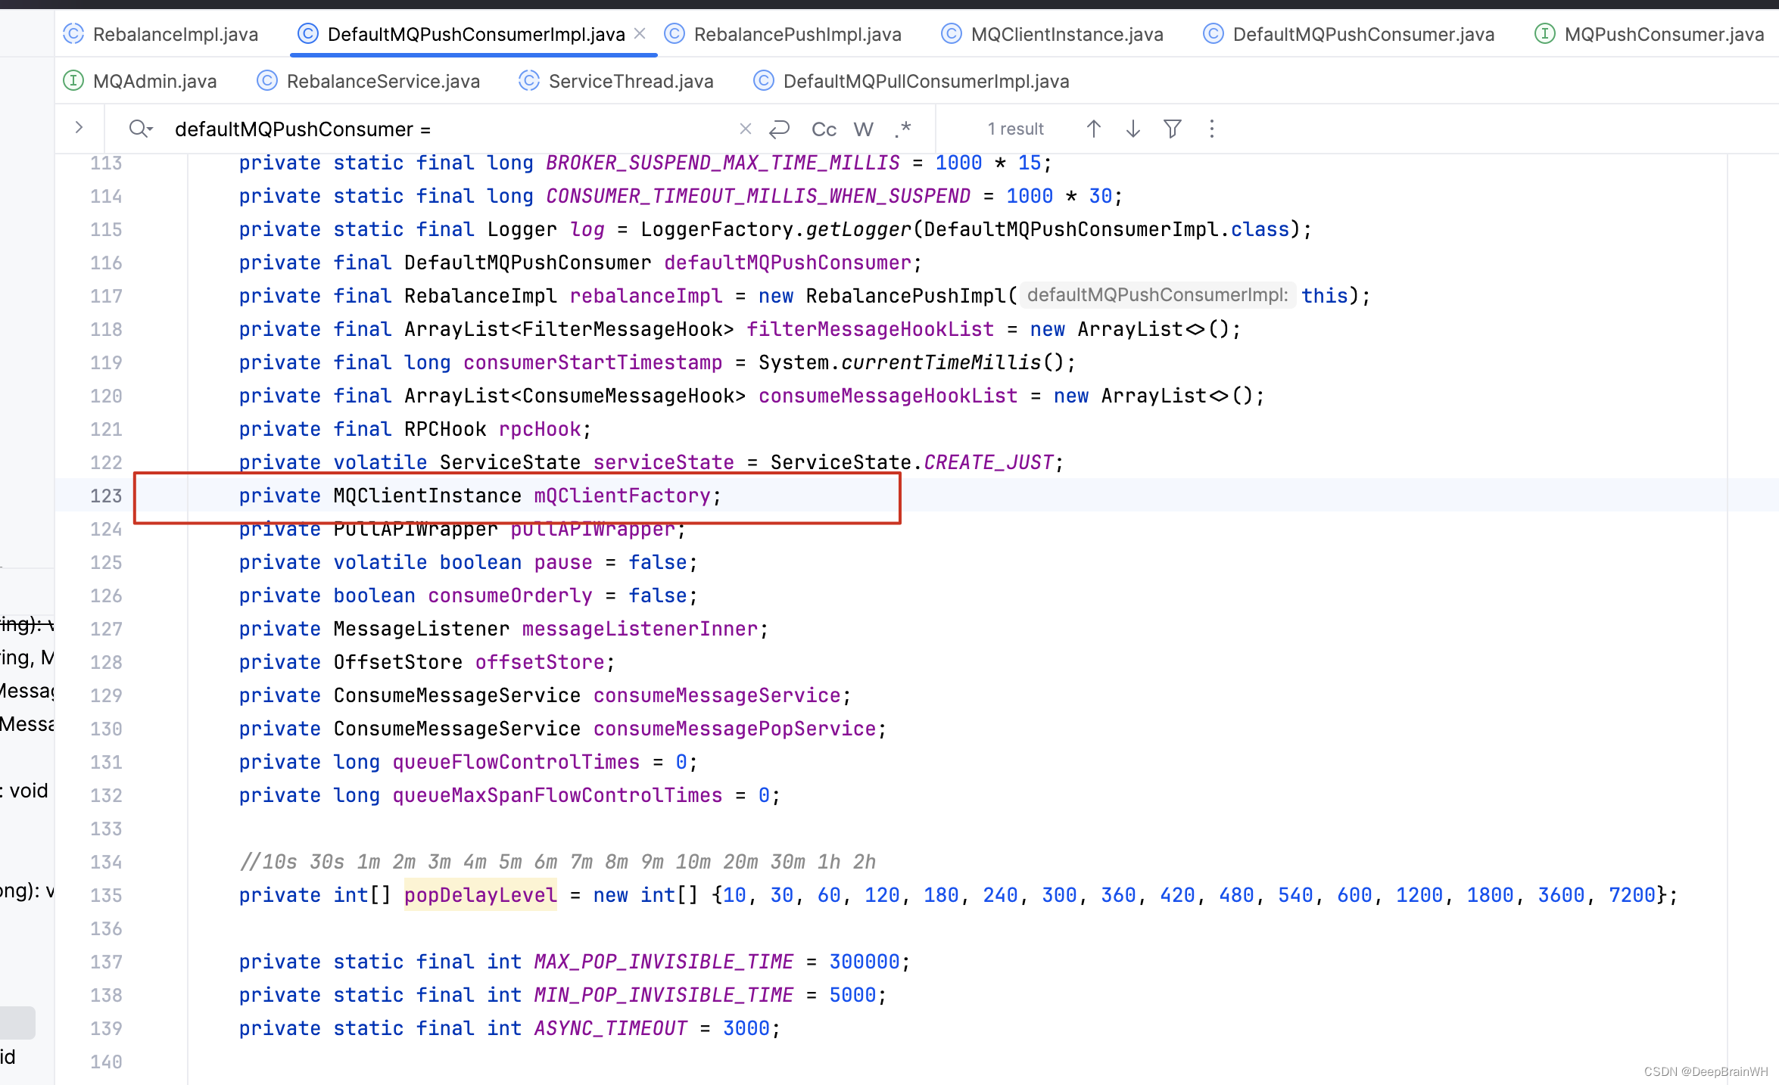Click the offsetStore field name on line 128
This screenshot has width=1779, height=1085.
click(x=540, y=662)
